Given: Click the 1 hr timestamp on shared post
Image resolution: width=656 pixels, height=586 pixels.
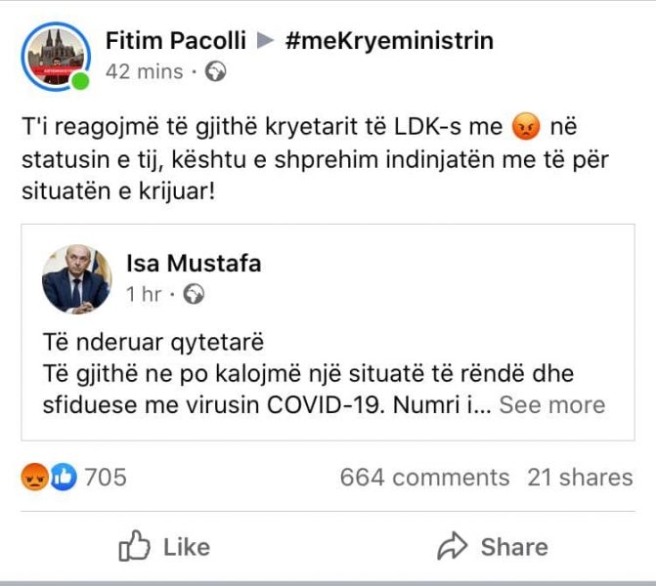Looking at the screenshot, I should click(x=143, y=294).
